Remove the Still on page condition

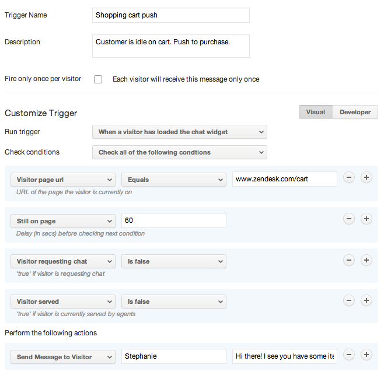(x=349, y=219)
